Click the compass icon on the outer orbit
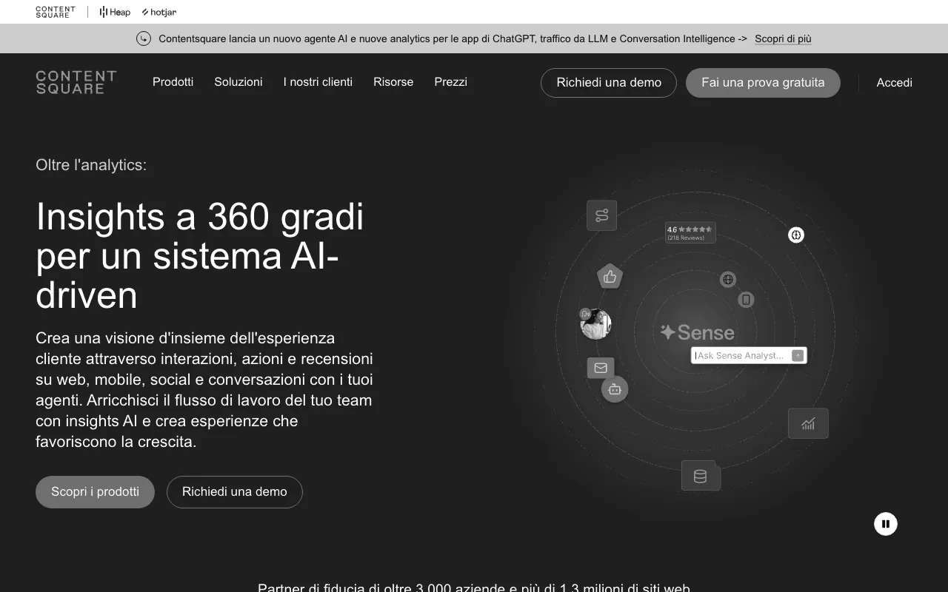Viewport: 948px width, 592px height. pyautogui.click(x=796, y=235)
